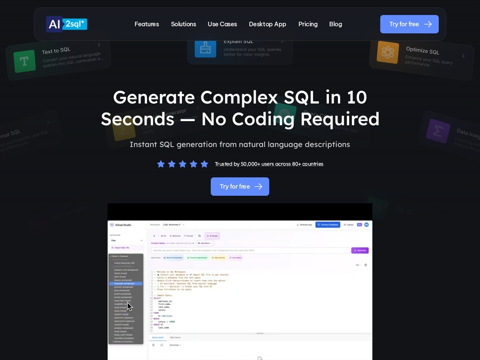
Task: Collapse the Files section in Navigator
Action: (141, 240)
